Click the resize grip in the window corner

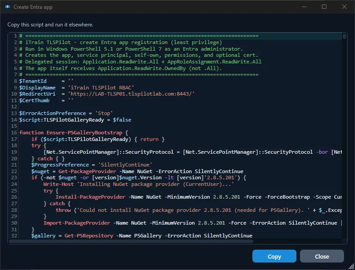coord(351,266)
